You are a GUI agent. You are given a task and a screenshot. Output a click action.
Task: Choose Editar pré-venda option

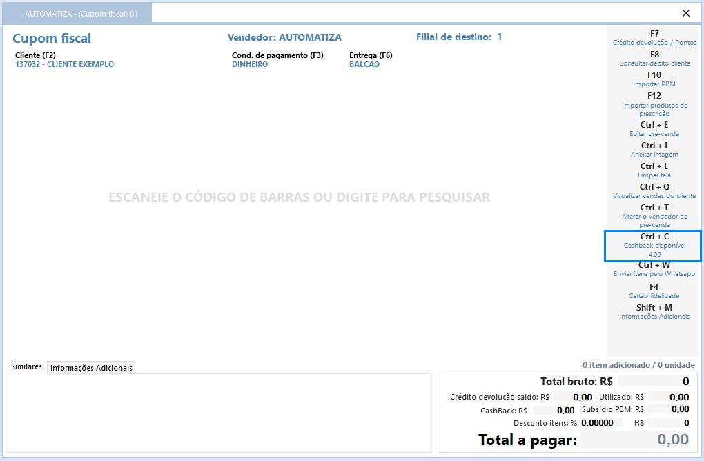coord(654,129)
